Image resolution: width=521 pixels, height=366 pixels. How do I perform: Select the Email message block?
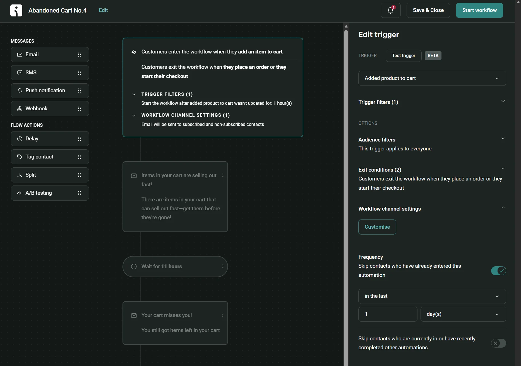click(50, 55)
